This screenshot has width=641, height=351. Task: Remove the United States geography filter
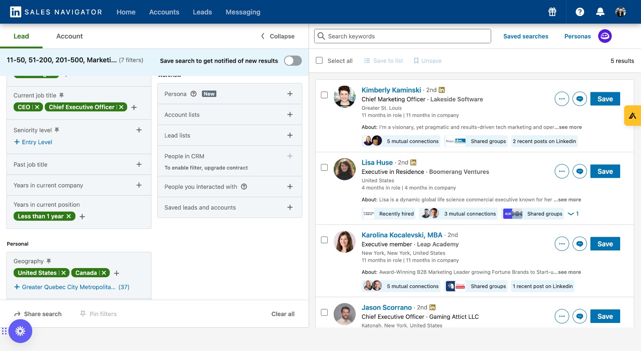[63, 273]
